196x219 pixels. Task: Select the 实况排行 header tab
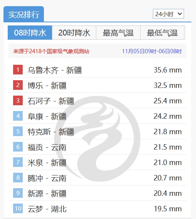pyautogui.click(x=24, y=14)
